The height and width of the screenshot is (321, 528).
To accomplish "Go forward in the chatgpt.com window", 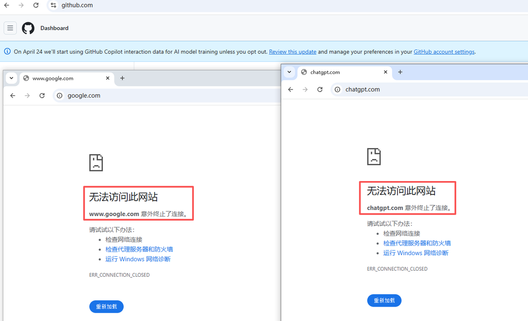I will click(x=305, y=90).
